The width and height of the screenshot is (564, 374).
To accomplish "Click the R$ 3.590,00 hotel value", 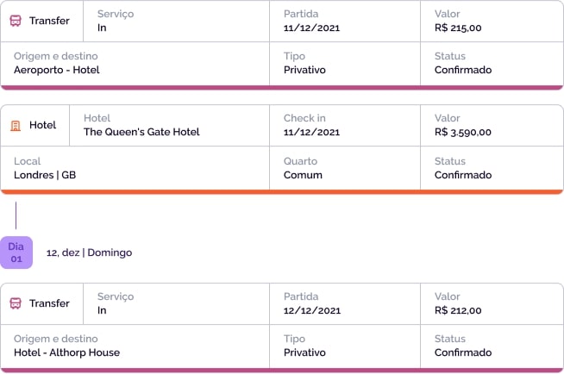I will 463,132.
